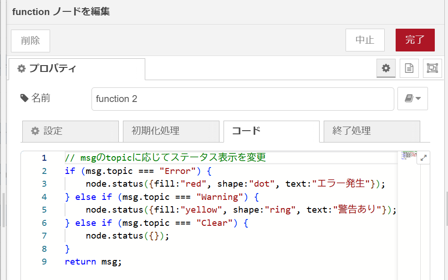Click the name field containing function 2
The width and height of the screenshot is (448, 280).
243,99
